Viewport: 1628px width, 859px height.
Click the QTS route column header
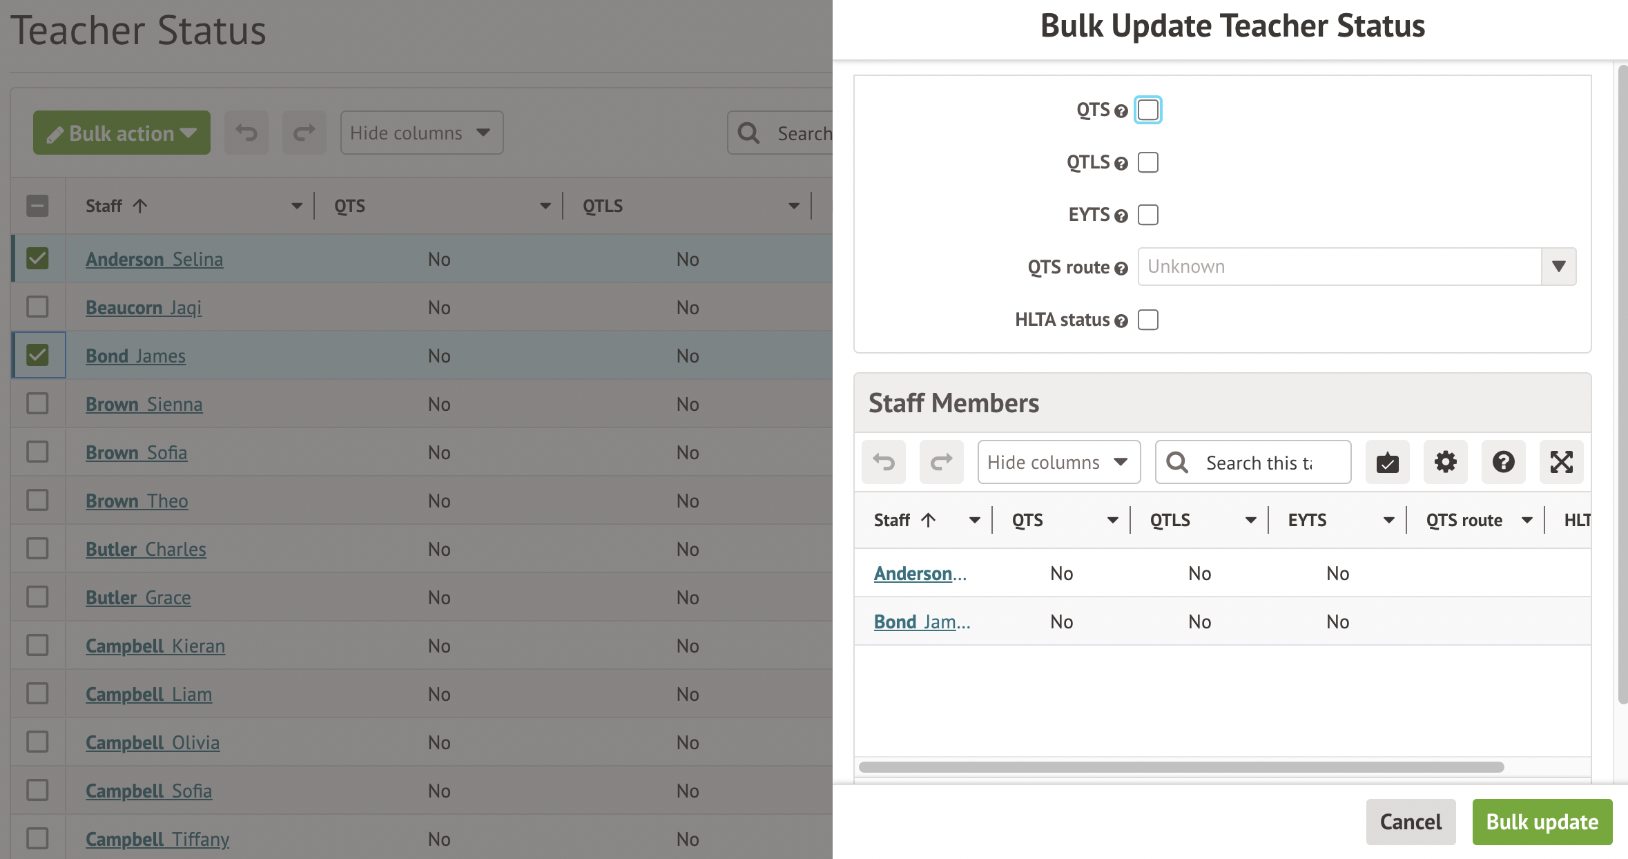1464,521
